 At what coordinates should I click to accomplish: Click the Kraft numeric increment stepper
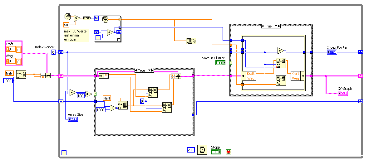pos(7,48)
